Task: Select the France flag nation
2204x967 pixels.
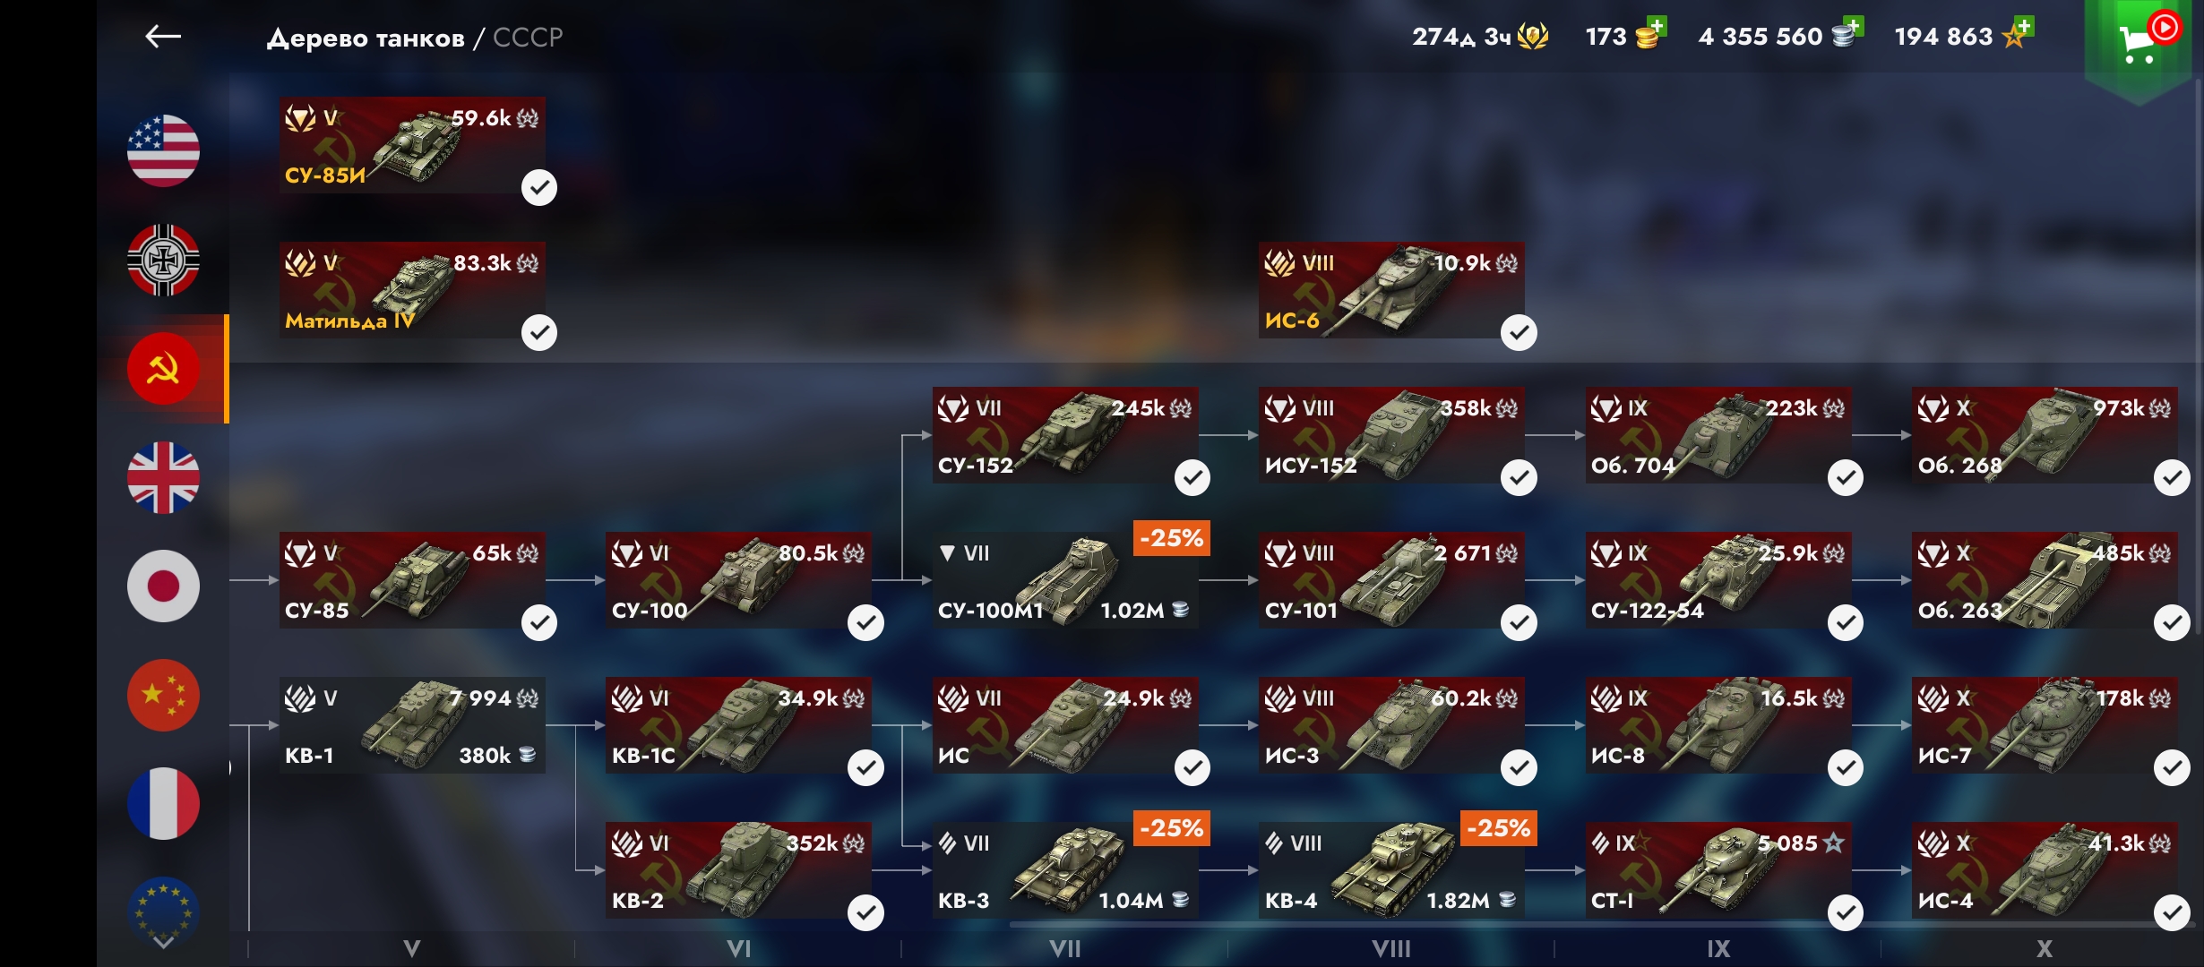Action: pos(163,803)
